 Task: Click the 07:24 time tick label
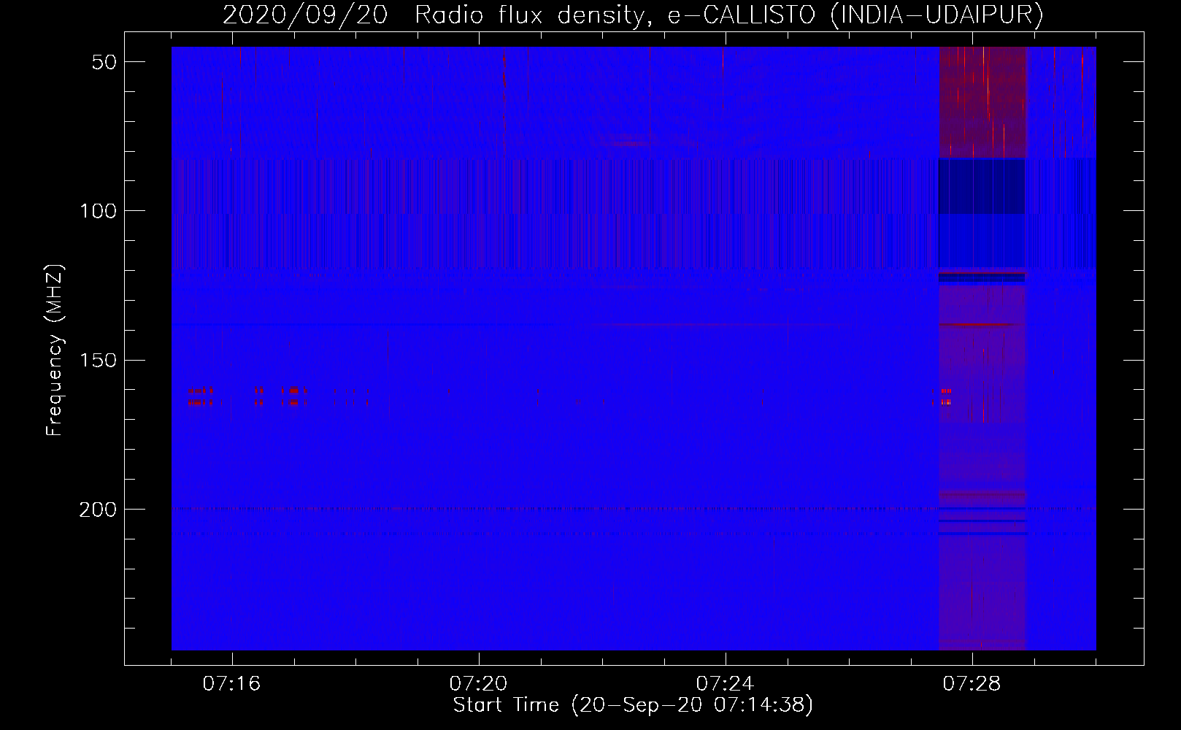[x=725, y=684]
